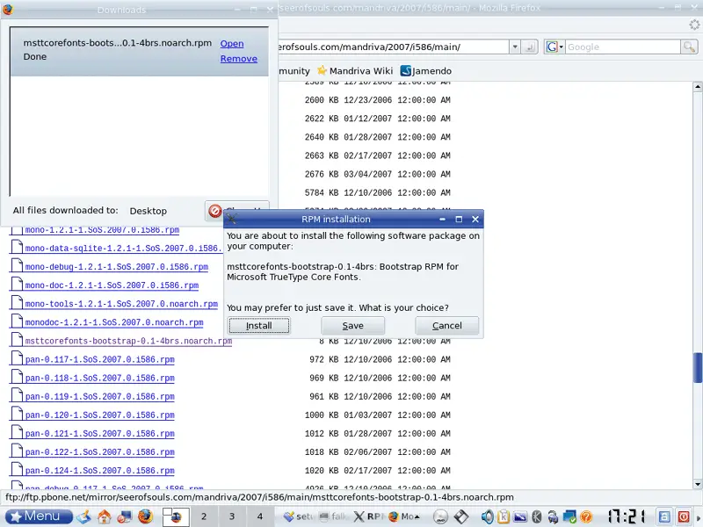Open mono-tools-1.2.1-1.SoS.2007.0.noarch.rpm link
Screen dimensions: 703x527
pyautogui.click(x=121, y=304)
